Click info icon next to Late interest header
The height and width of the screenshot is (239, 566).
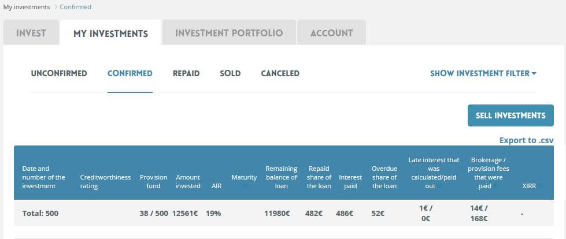click(439, 186)
